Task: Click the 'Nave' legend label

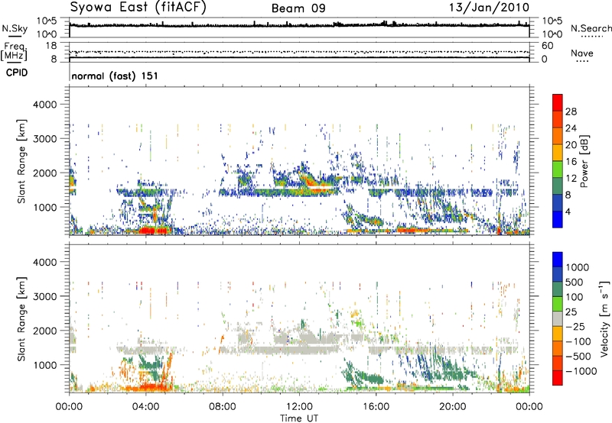Action: click(581, 53)
